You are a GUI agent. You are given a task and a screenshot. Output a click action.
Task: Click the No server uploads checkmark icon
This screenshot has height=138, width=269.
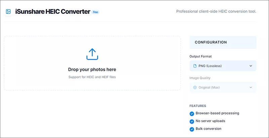(x=192, y=122)
